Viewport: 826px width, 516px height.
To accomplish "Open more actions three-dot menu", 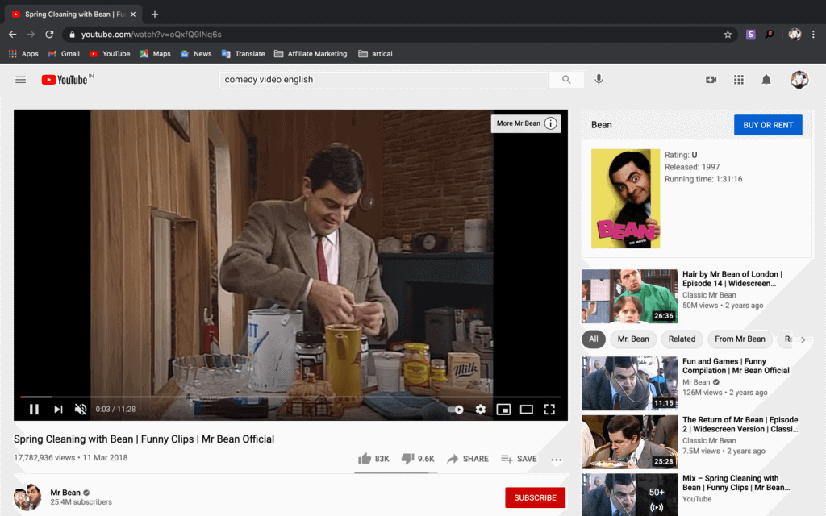I will [x=557, y=459].
